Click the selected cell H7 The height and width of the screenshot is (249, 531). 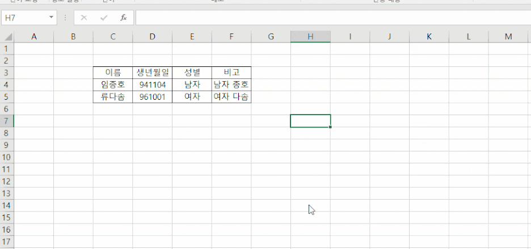click(310, 121)
